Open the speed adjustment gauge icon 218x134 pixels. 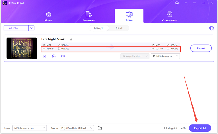tap(54, 56)
